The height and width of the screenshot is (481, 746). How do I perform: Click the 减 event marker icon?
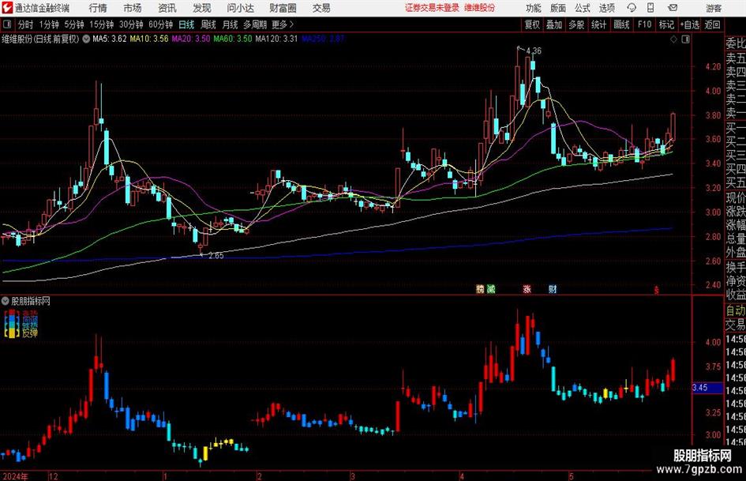(x=491, y=289)
